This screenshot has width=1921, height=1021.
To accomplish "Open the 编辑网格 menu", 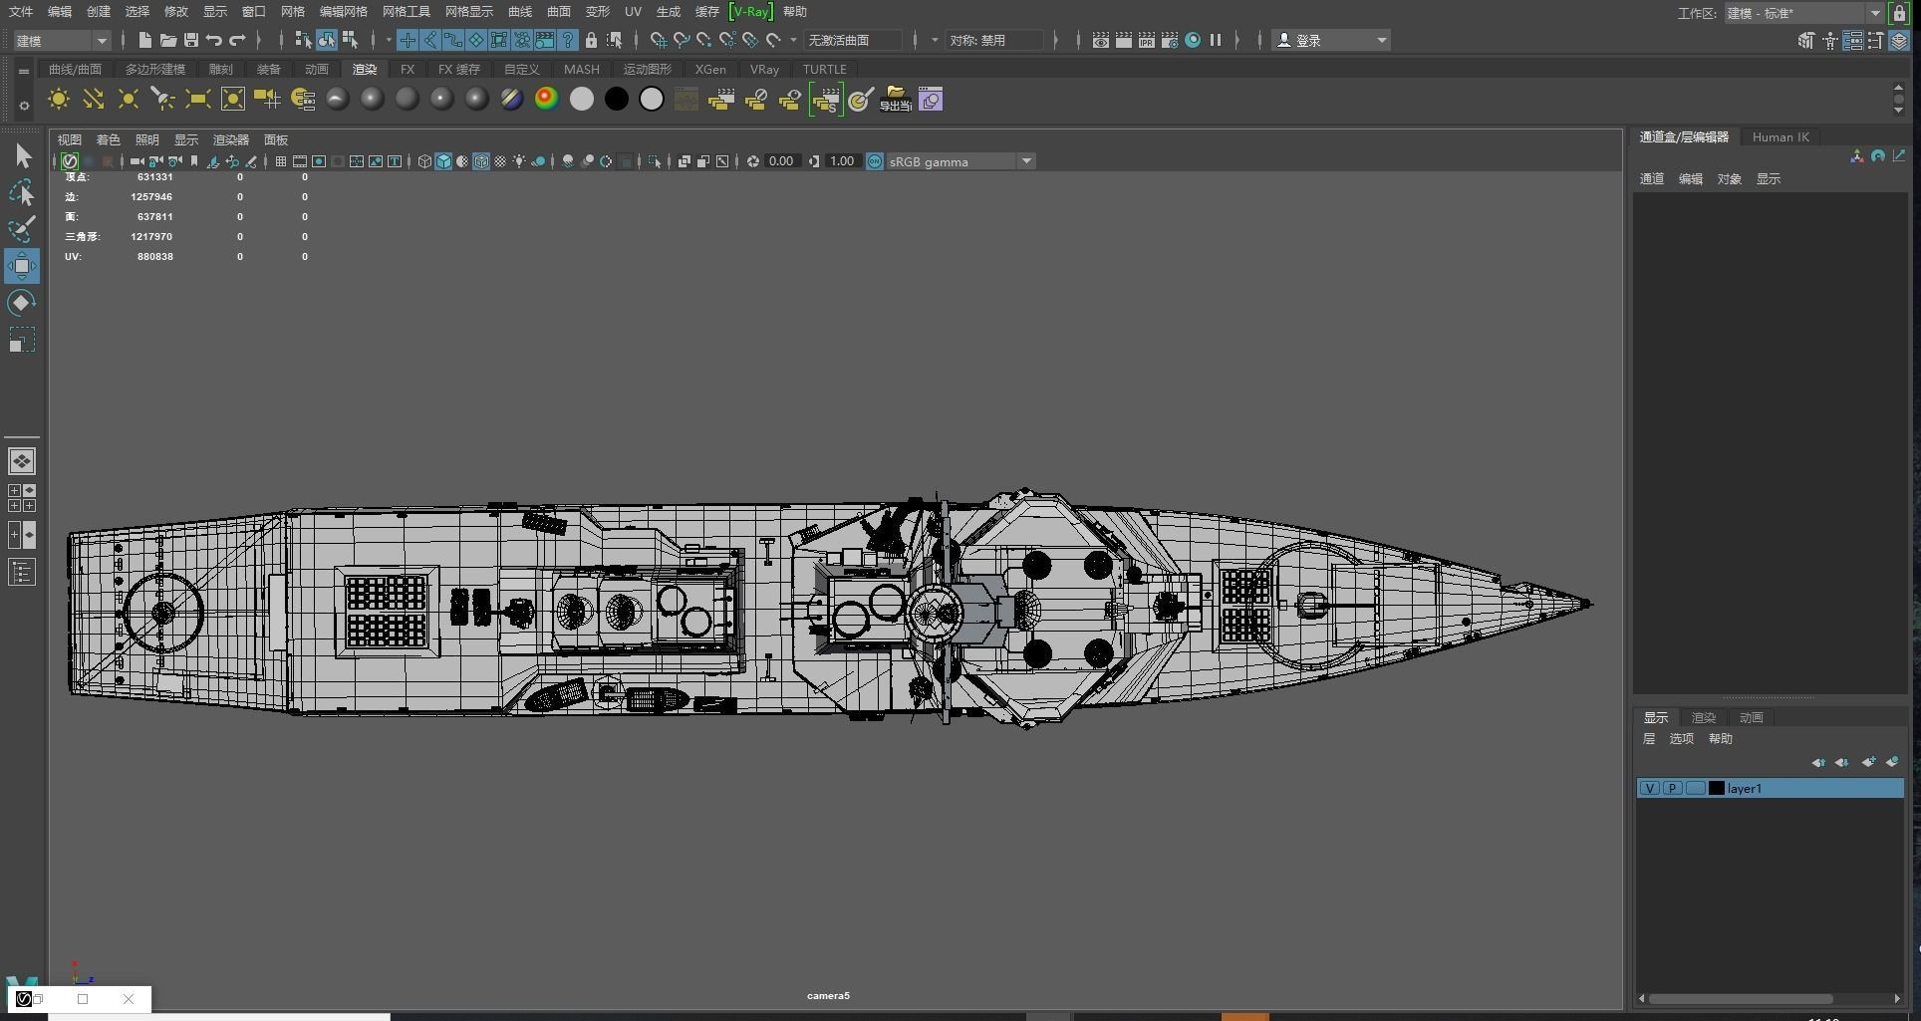I will 344,12.
